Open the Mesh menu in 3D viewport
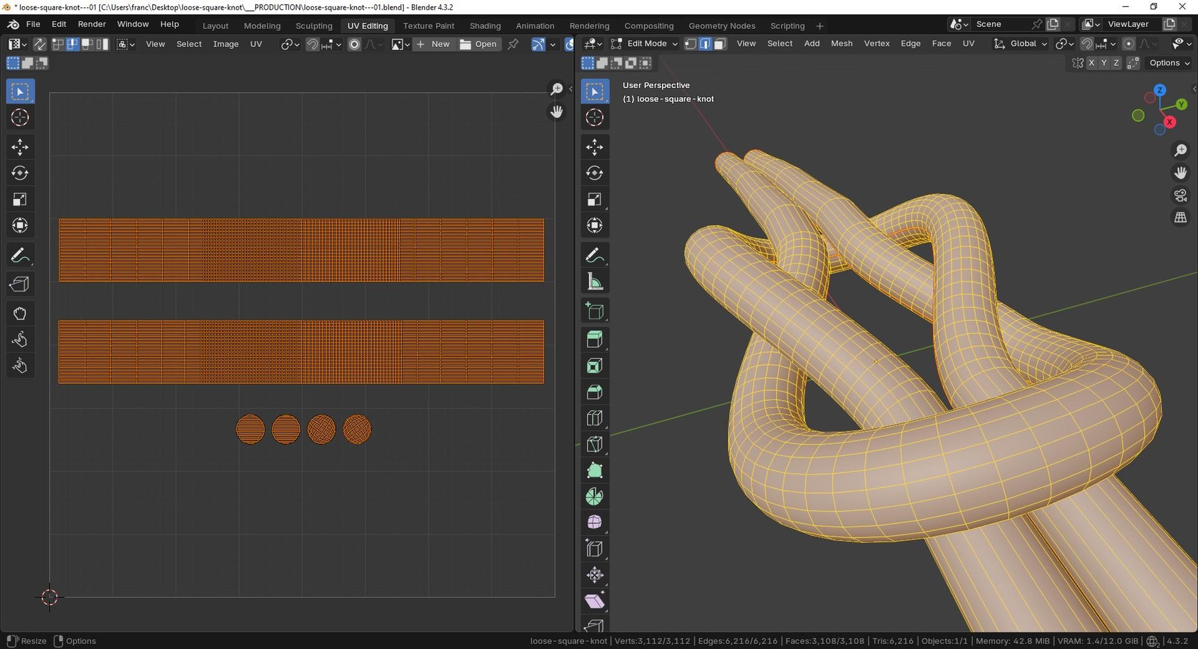Screen dimensions: 1198x649 [x=842, y=44]
